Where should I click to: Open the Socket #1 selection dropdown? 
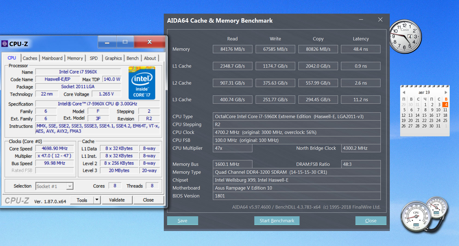[70, 186]
